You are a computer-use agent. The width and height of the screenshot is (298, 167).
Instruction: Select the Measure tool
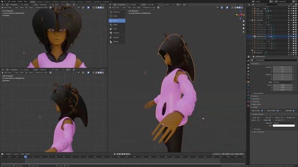117,42
